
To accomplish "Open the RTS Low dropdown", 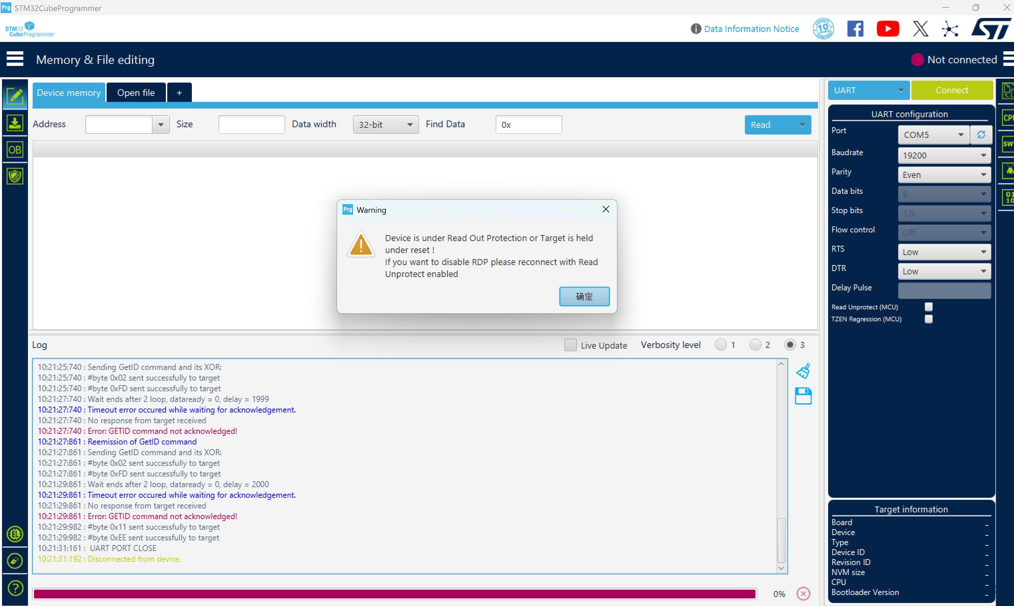I will (x=945, y=252).
